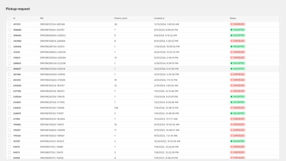Tick the select-all checkbox in table header
286x161 pixels.
coord(9,18)
